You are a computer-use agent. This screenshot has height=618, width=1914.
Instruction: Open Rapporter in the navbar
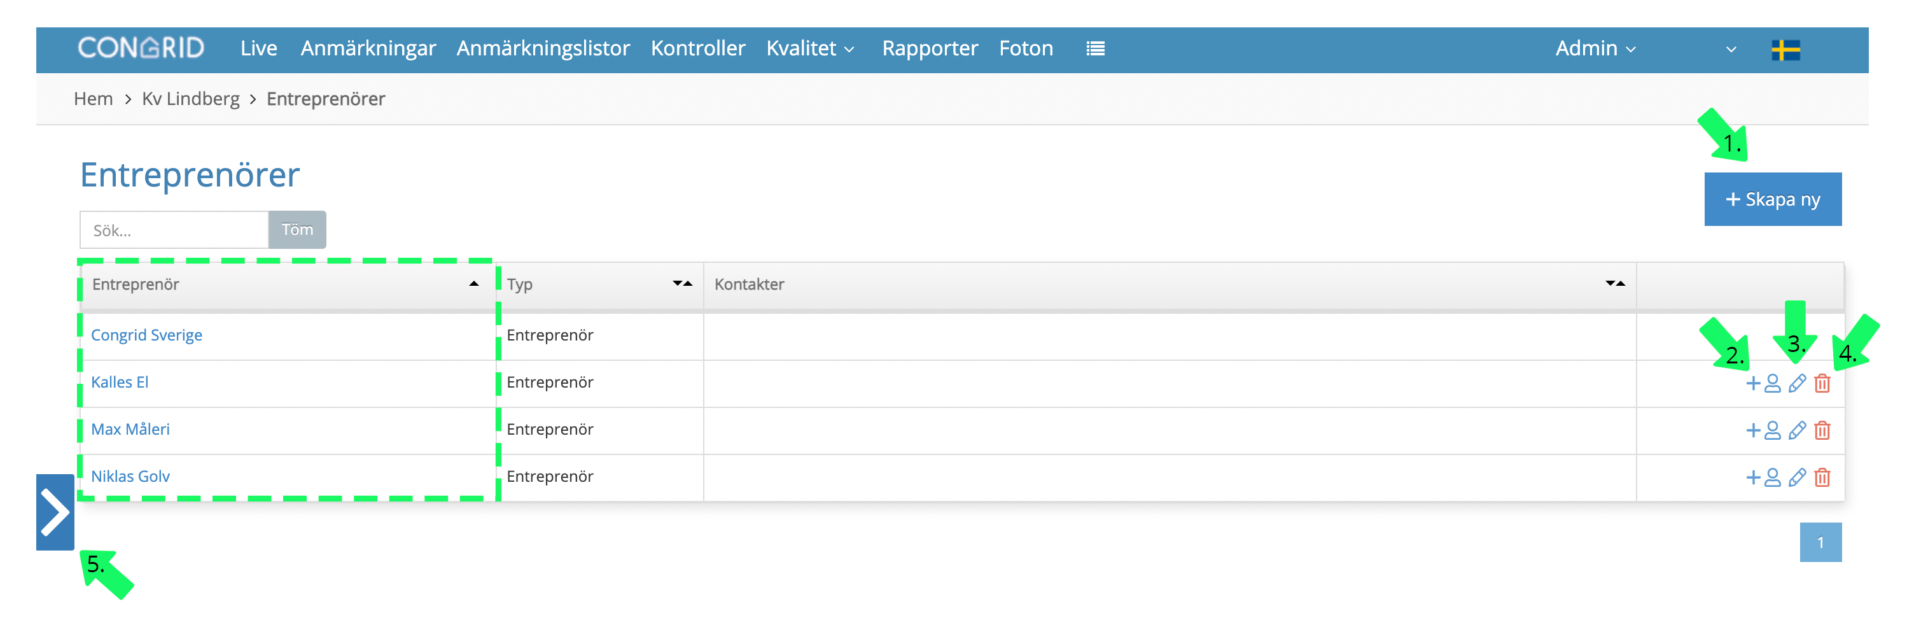tap(930, 48)
